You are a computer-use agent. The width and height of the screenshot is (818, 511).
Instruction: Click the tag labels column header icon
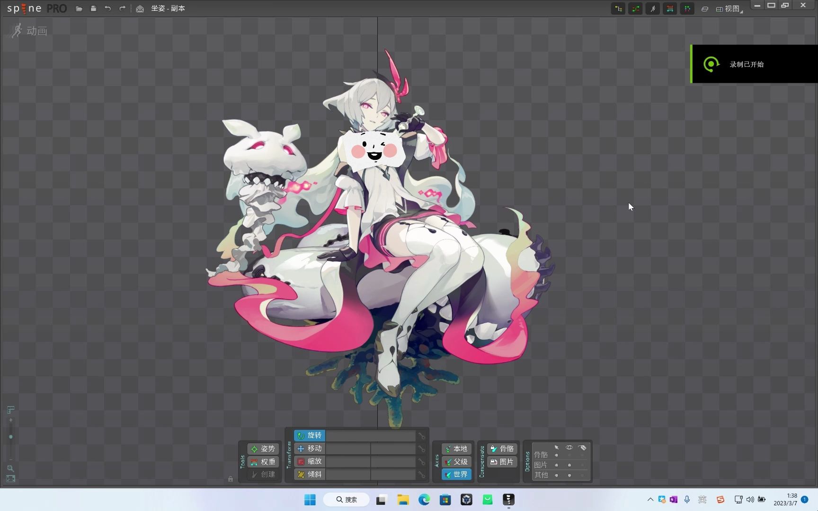(x=583, y=447)
